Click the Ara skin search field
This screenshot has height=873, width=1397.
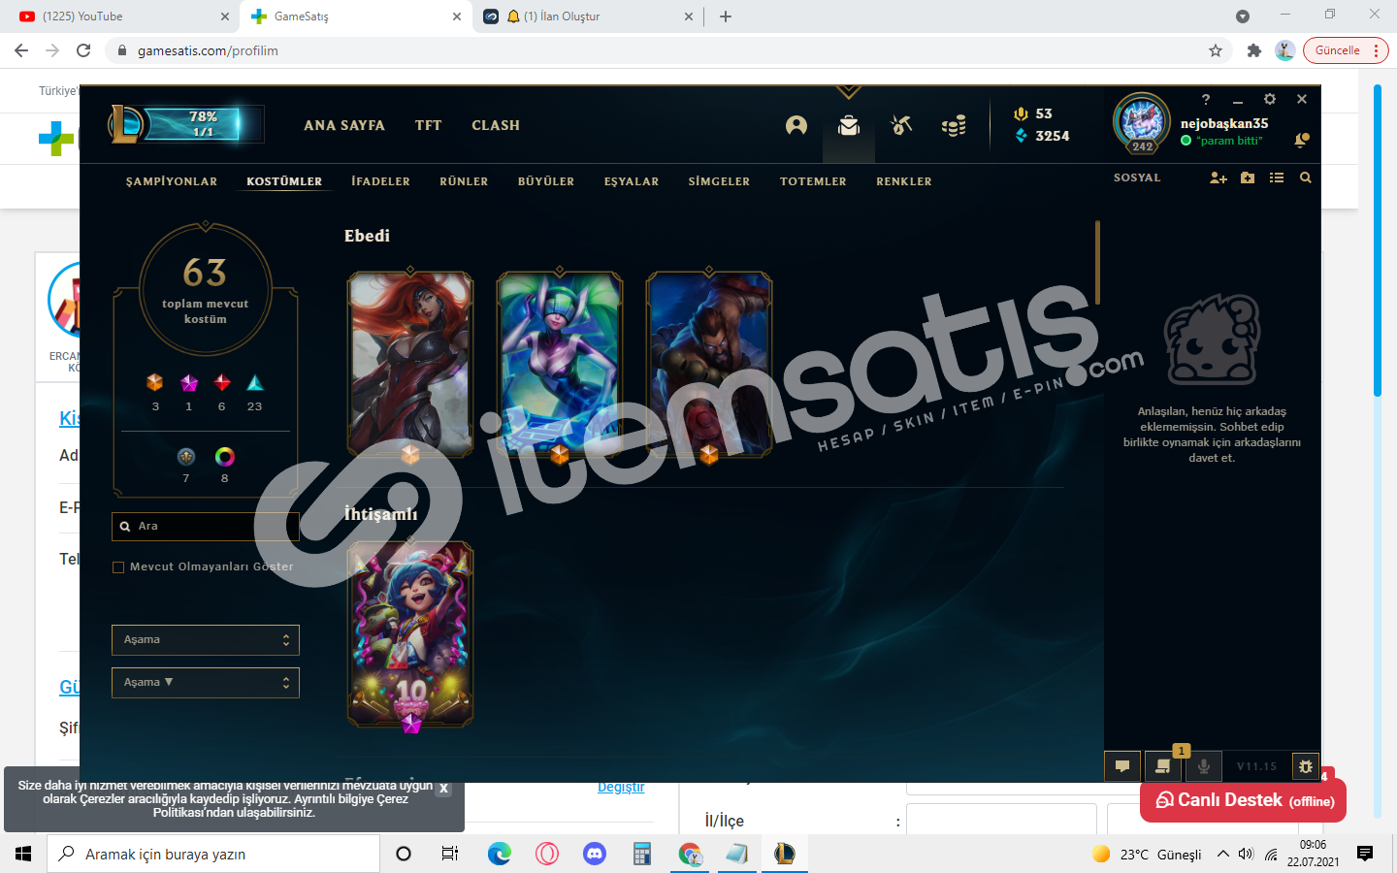tap(206, 527)
